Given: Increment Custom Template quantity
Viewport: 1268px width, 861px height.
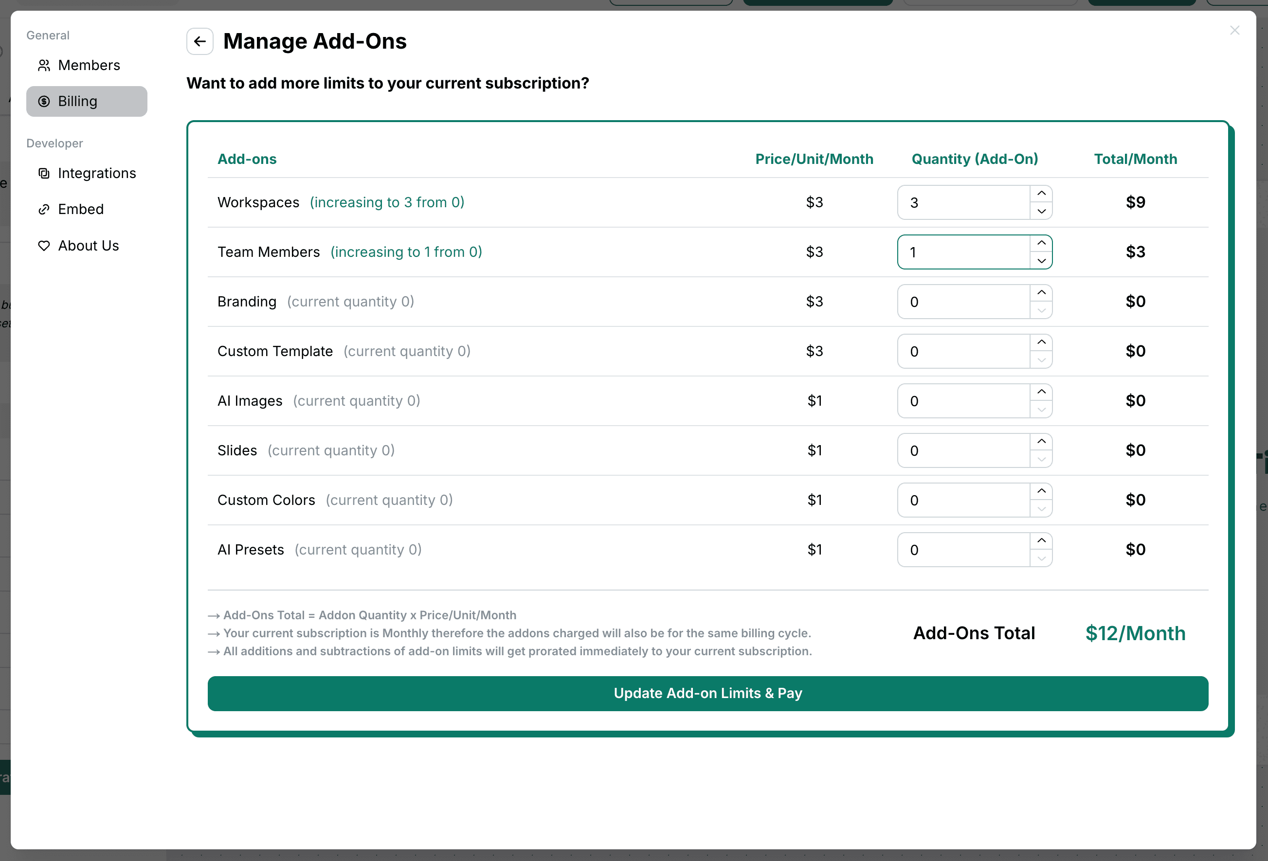Looking at the screenshot, I should click(x=1042, y=342).
